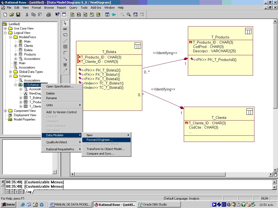Image resolution: width=278 pixels, height=208 pixels.
Task: Open the New submenu under Data Modeler
Action: (106, 135)
